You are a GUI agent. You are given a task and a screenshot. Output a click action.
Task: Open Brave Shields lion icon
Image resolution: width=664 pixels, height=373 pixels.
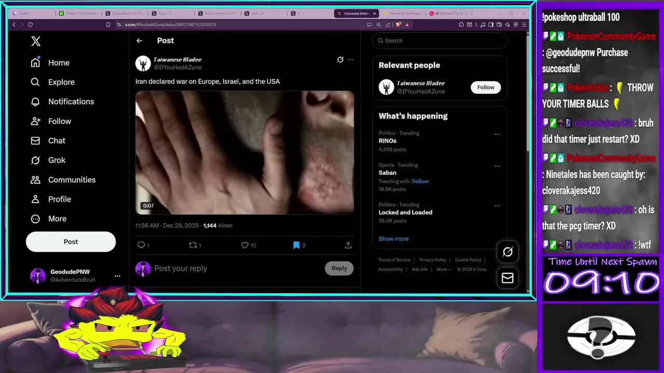(398, 24)
